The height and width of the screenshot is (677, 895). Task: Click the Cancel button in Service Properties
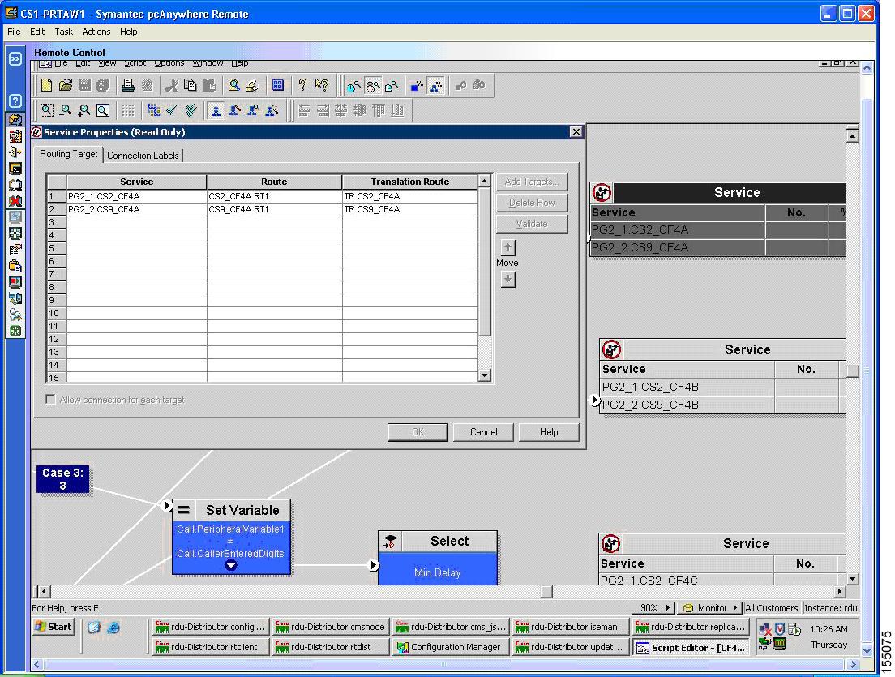pos(483,432)
